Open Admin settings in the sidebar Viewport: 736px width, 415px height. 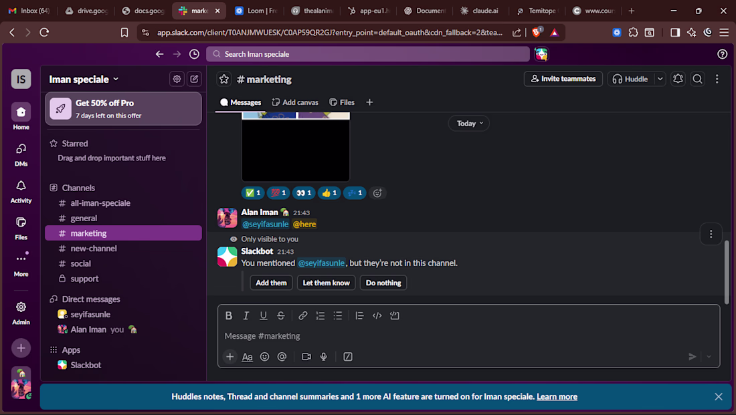(x=21, y=313)
